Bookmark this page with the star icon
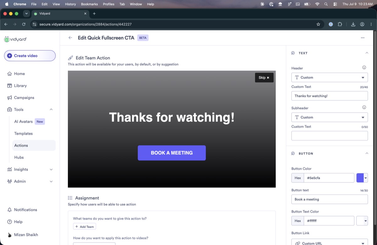 coord(318,24)
